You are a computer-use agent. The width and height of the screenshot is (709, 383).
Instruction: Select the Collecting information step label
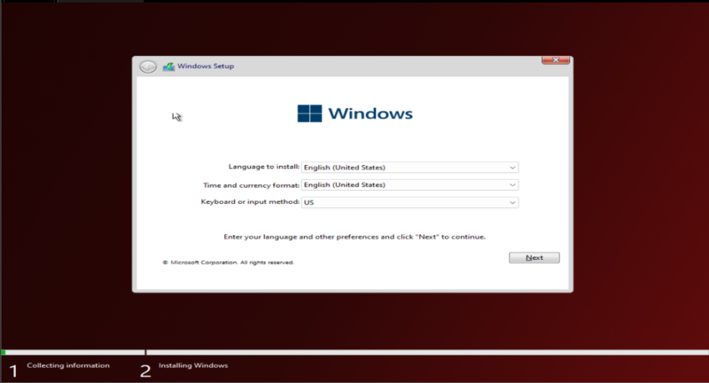pos(68,365)
